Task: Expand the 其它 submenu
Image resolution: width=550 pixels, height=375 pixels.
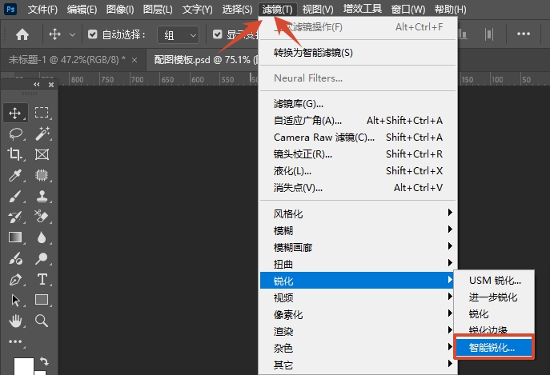Action: pyautogui.click(x=355, y=365)
